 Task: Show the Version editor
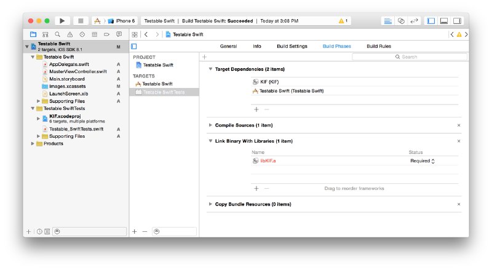[x=414, y=21]
